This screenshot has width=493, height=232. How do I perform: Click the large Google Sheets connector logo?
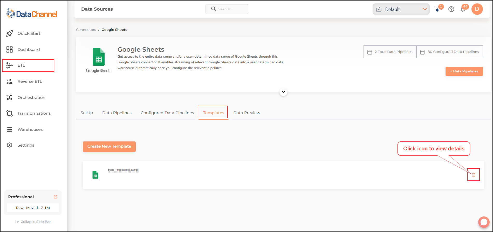point(99,60)
